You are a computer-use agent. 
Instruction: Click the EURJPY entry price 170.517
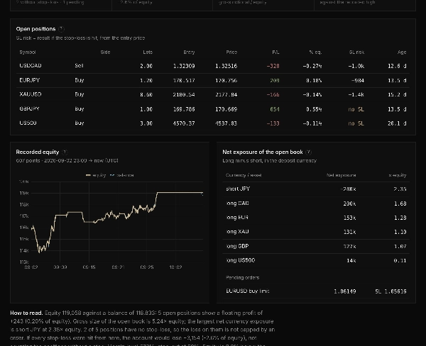point(184,81)
